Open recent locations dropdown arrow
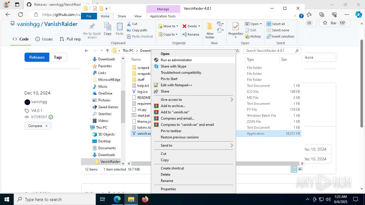365x205 pixels. (x=102, y=51)
